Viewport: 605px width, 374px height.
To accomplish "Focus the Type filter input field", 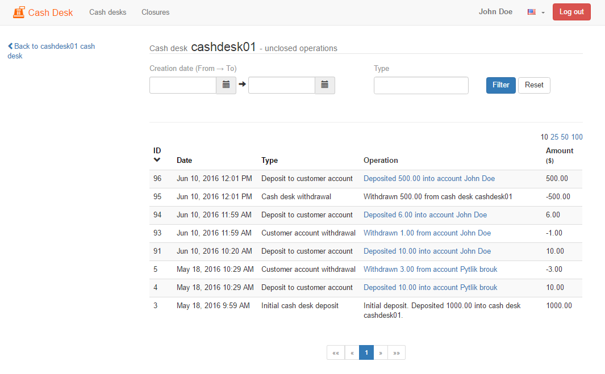I will tap(421, 85).
